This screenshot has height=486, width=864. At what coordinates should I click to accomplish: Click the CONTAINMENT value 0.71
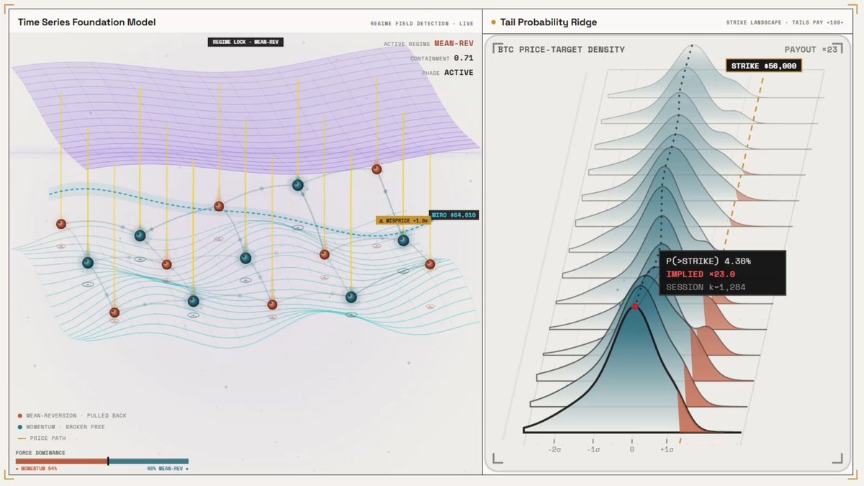point(464,58)
